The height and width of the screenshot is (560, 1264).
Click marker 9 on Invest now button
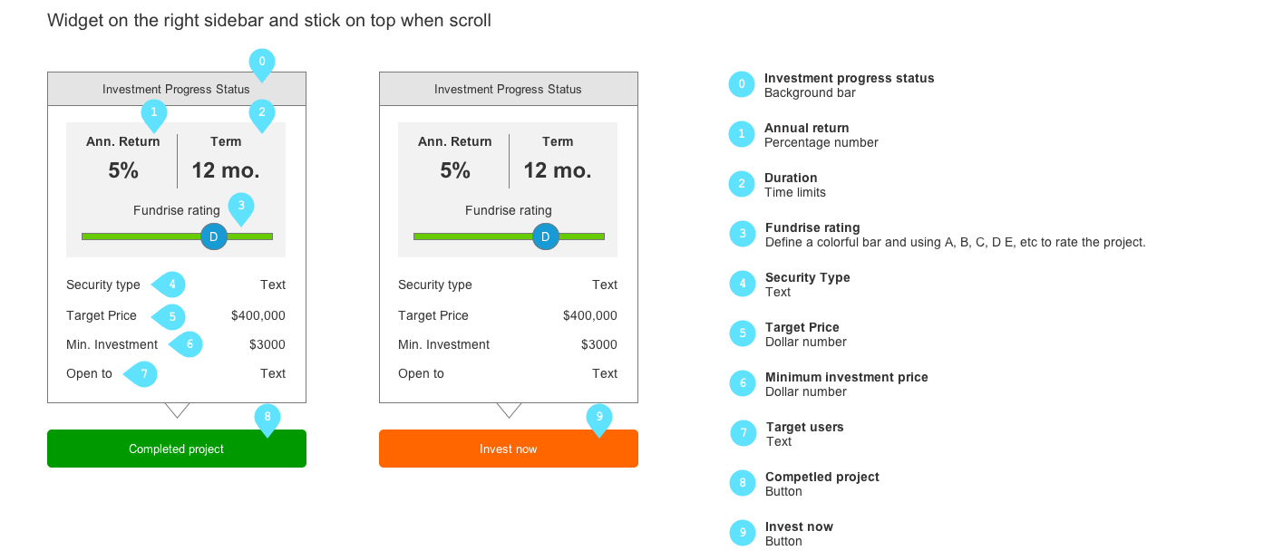(x=598, y=418)
